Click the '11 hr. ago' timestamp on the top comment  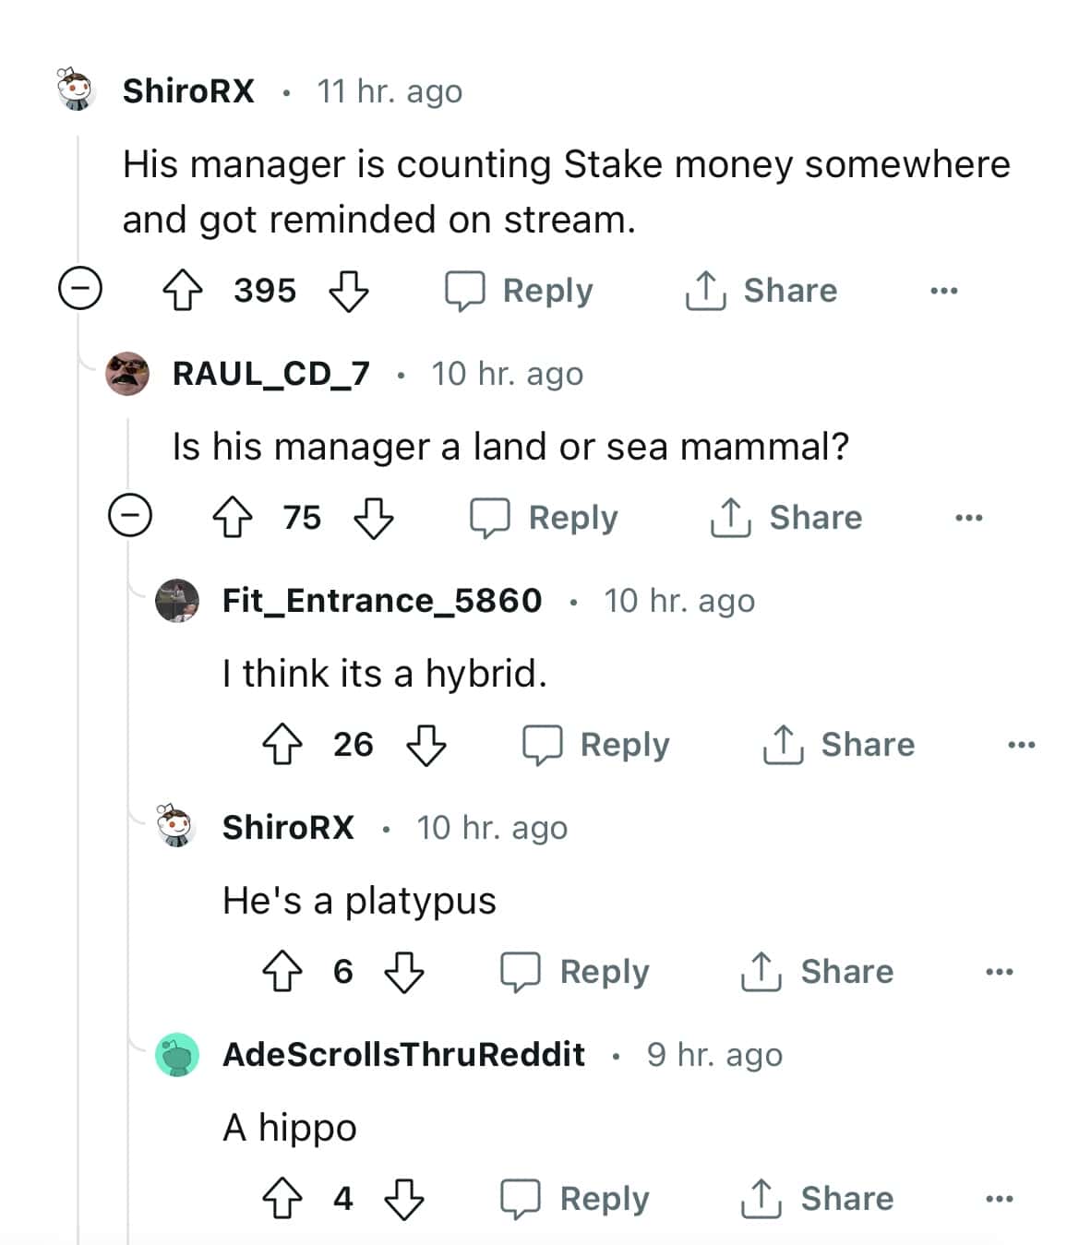389,90
